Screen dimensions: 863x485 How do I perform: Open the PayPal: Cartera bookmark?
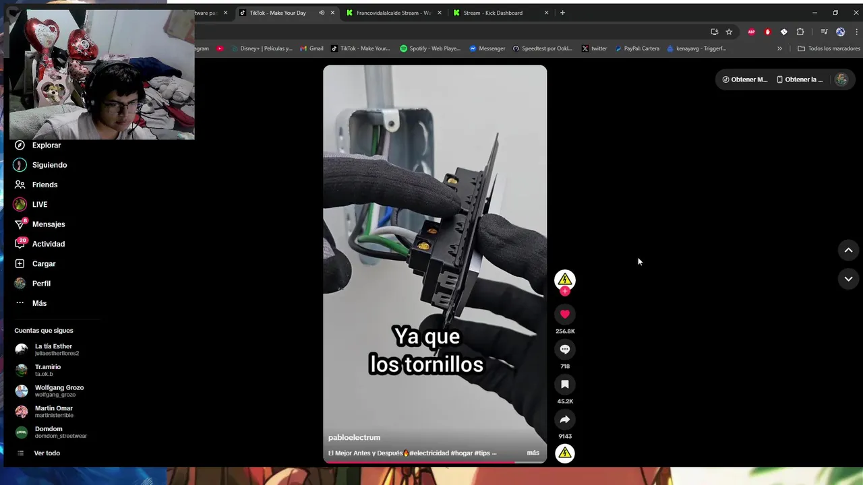(x=637, y=48)
